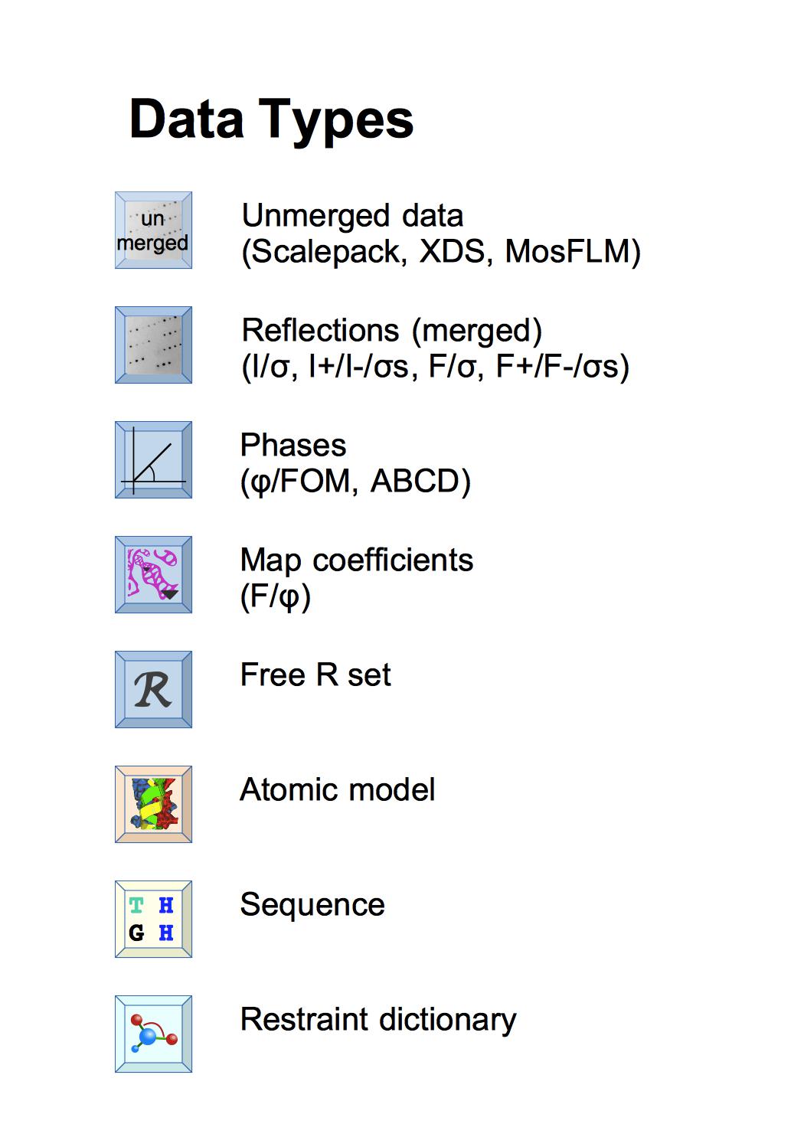Select the Sequence letters icon
This screenshot has width=804, height=1137.
(153, 919)
